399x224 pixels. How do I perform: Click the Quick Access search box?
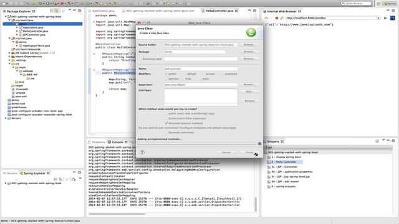(x=357, y=3)
